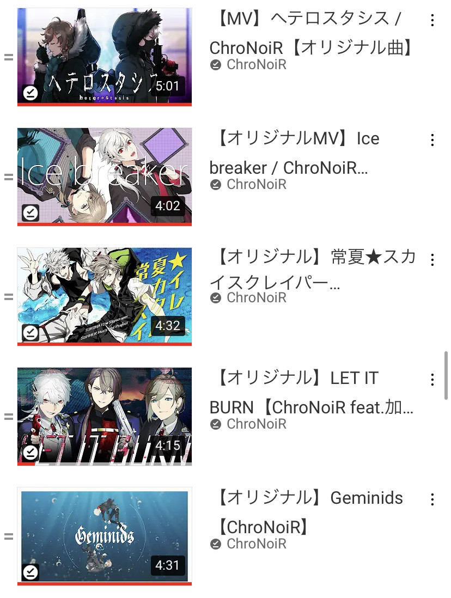Open options menu for Ice breaker video

(x=432, y=140)
